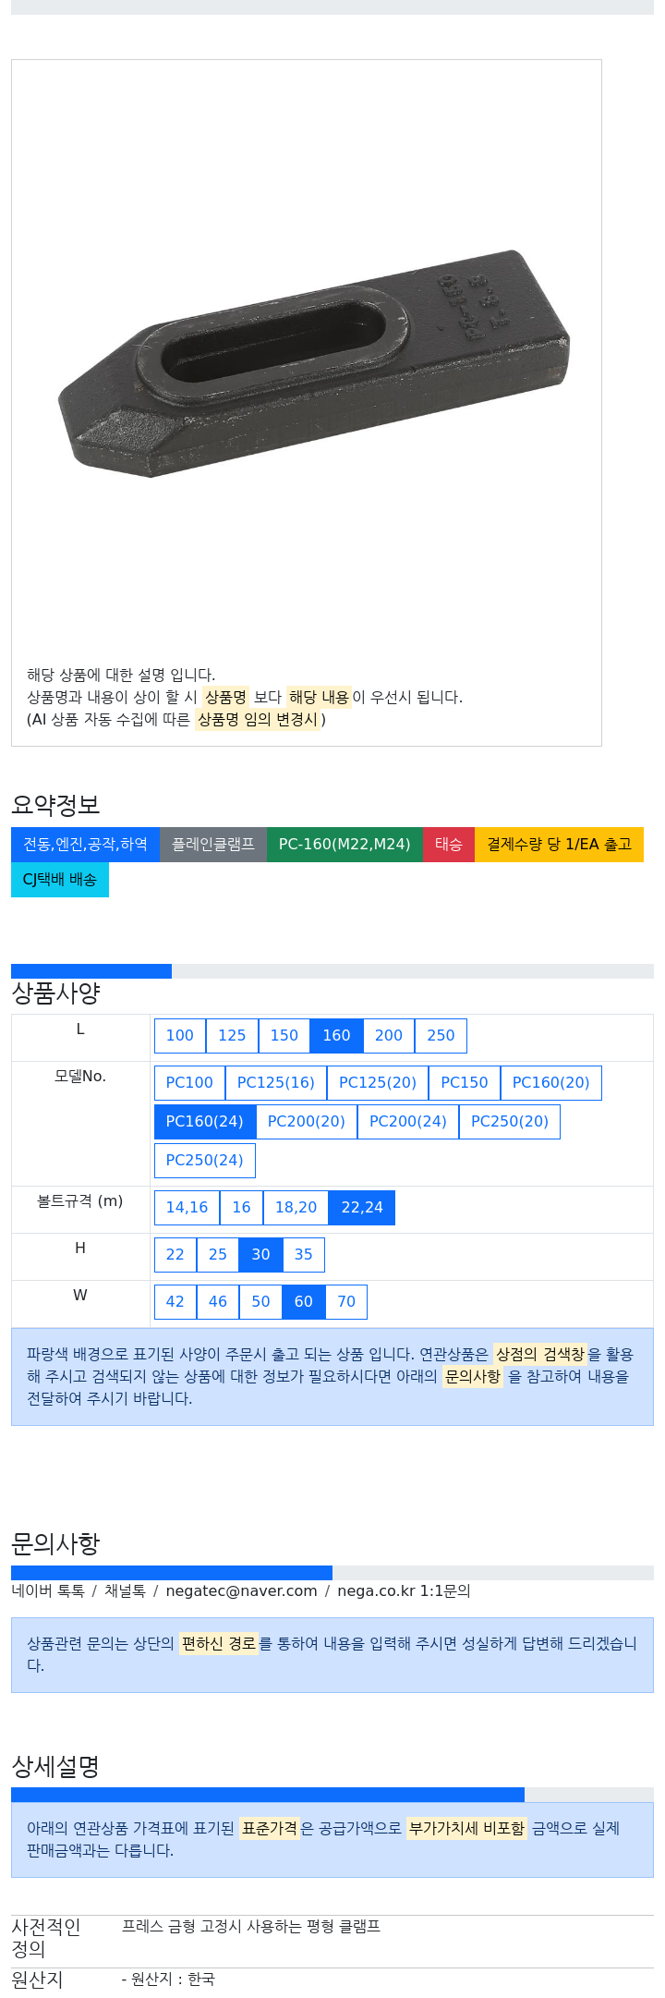Choose the 250 length option

pyautogui.click(x=441, y=1036)
